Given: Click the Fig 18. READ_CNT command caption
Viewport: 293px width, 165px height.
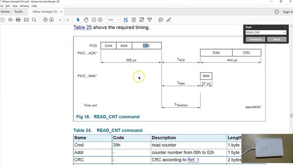Looking at the screenshot, I should 108,117.
